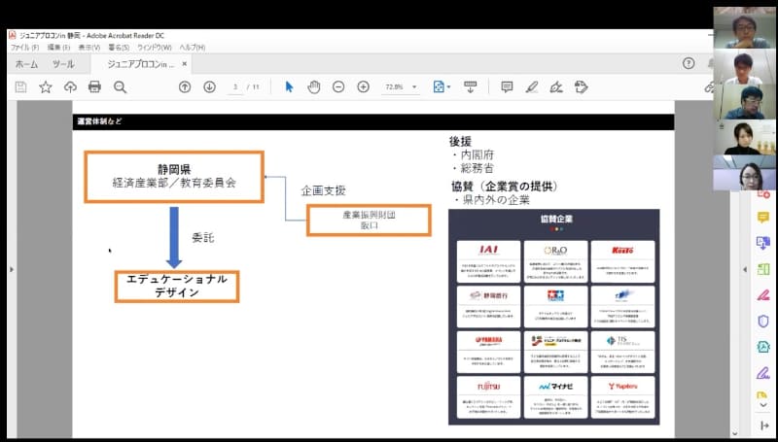Go to the previous page arrow
The image size is (778, 442).
pos(185,86)
